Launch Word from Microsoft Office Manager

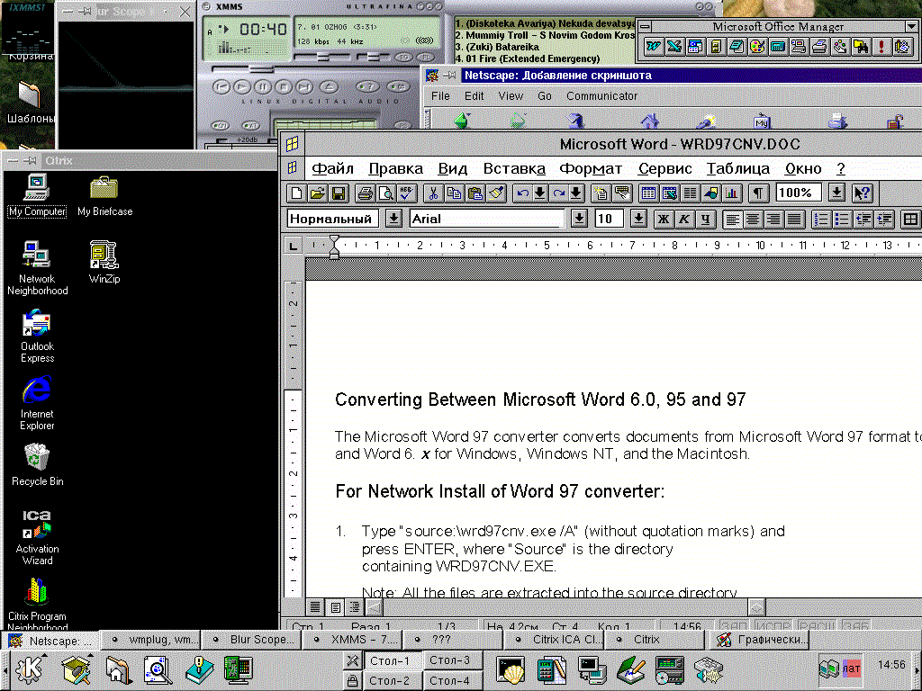pyautogui.click(x=654, y=47)
